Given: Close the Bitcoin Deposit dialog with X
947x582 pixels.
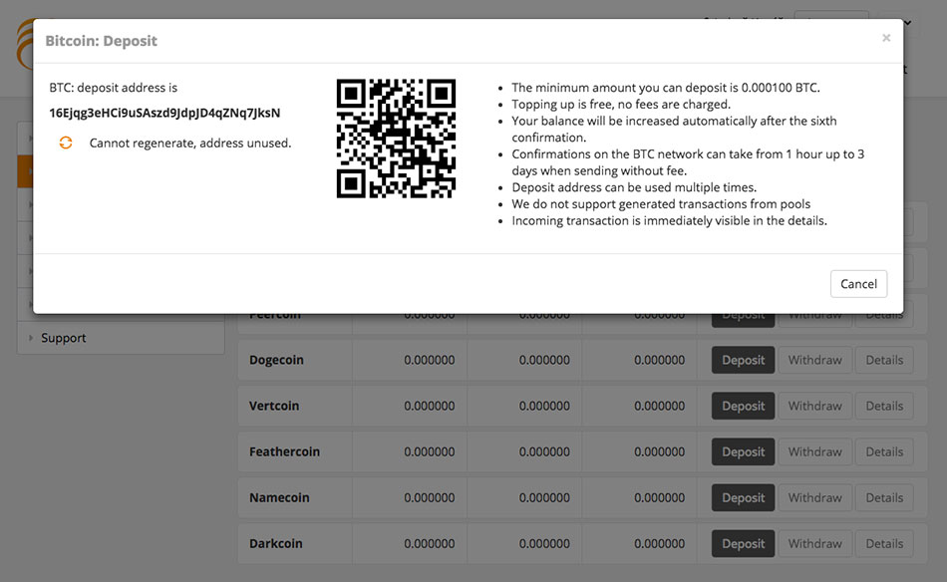Looking at the screenshot, I should (x=886, y=38).
